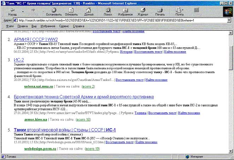The image size is (234, 160).
Task: Open the Почта dropdown arrow
Action: coord(183,10)
